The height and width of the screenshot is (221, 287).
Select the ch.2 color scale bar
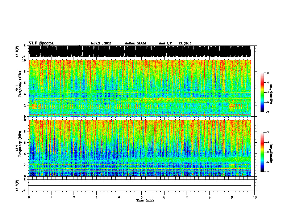(x=262, y=152)
